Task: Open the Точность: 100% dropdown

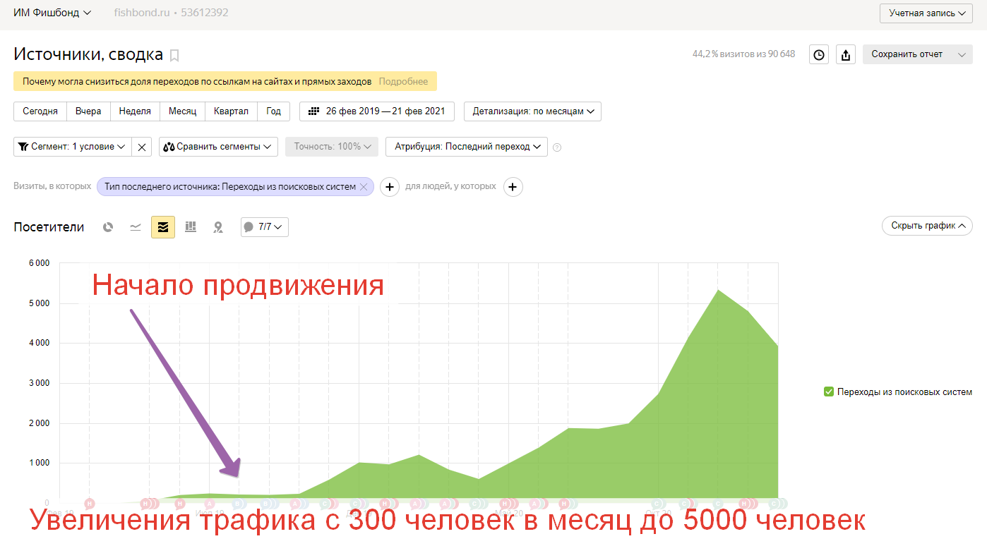Action: (332, 147)
